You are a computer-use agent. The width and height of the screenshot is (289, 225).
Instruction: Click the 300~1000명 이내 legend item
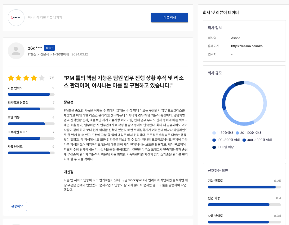(257, 140)
